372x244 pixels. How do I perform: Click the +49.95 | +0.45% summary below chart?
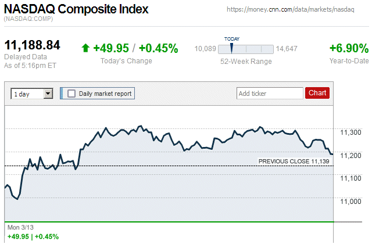(x=33, y=236)
